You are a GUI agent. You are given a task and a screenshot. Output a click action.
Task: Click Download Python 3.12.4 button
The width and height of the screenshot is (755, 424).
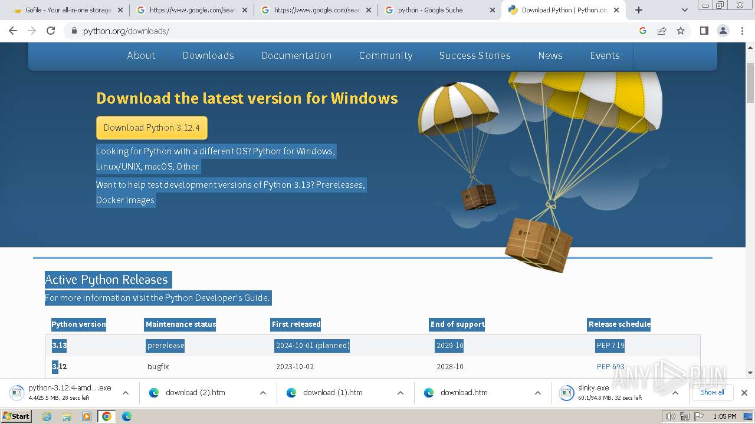pyautogui.click(x=152, y=128)
